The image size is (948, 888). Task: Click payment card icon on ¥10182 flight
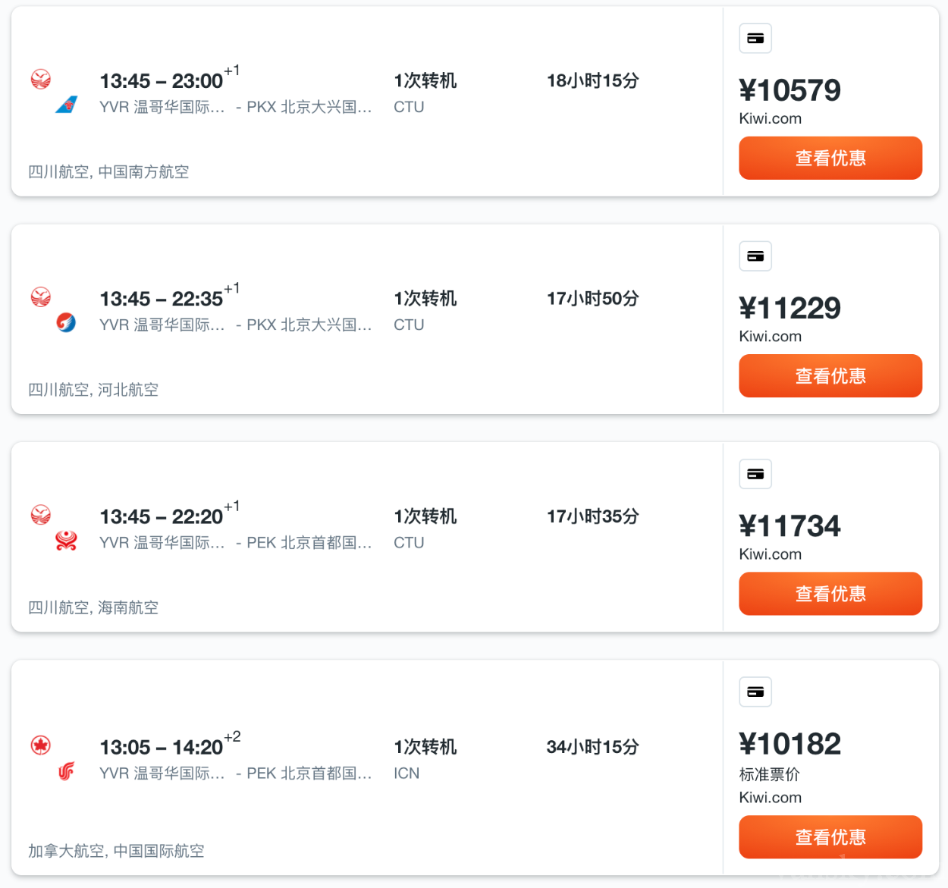pyautogui.click(x=755, y=692)
